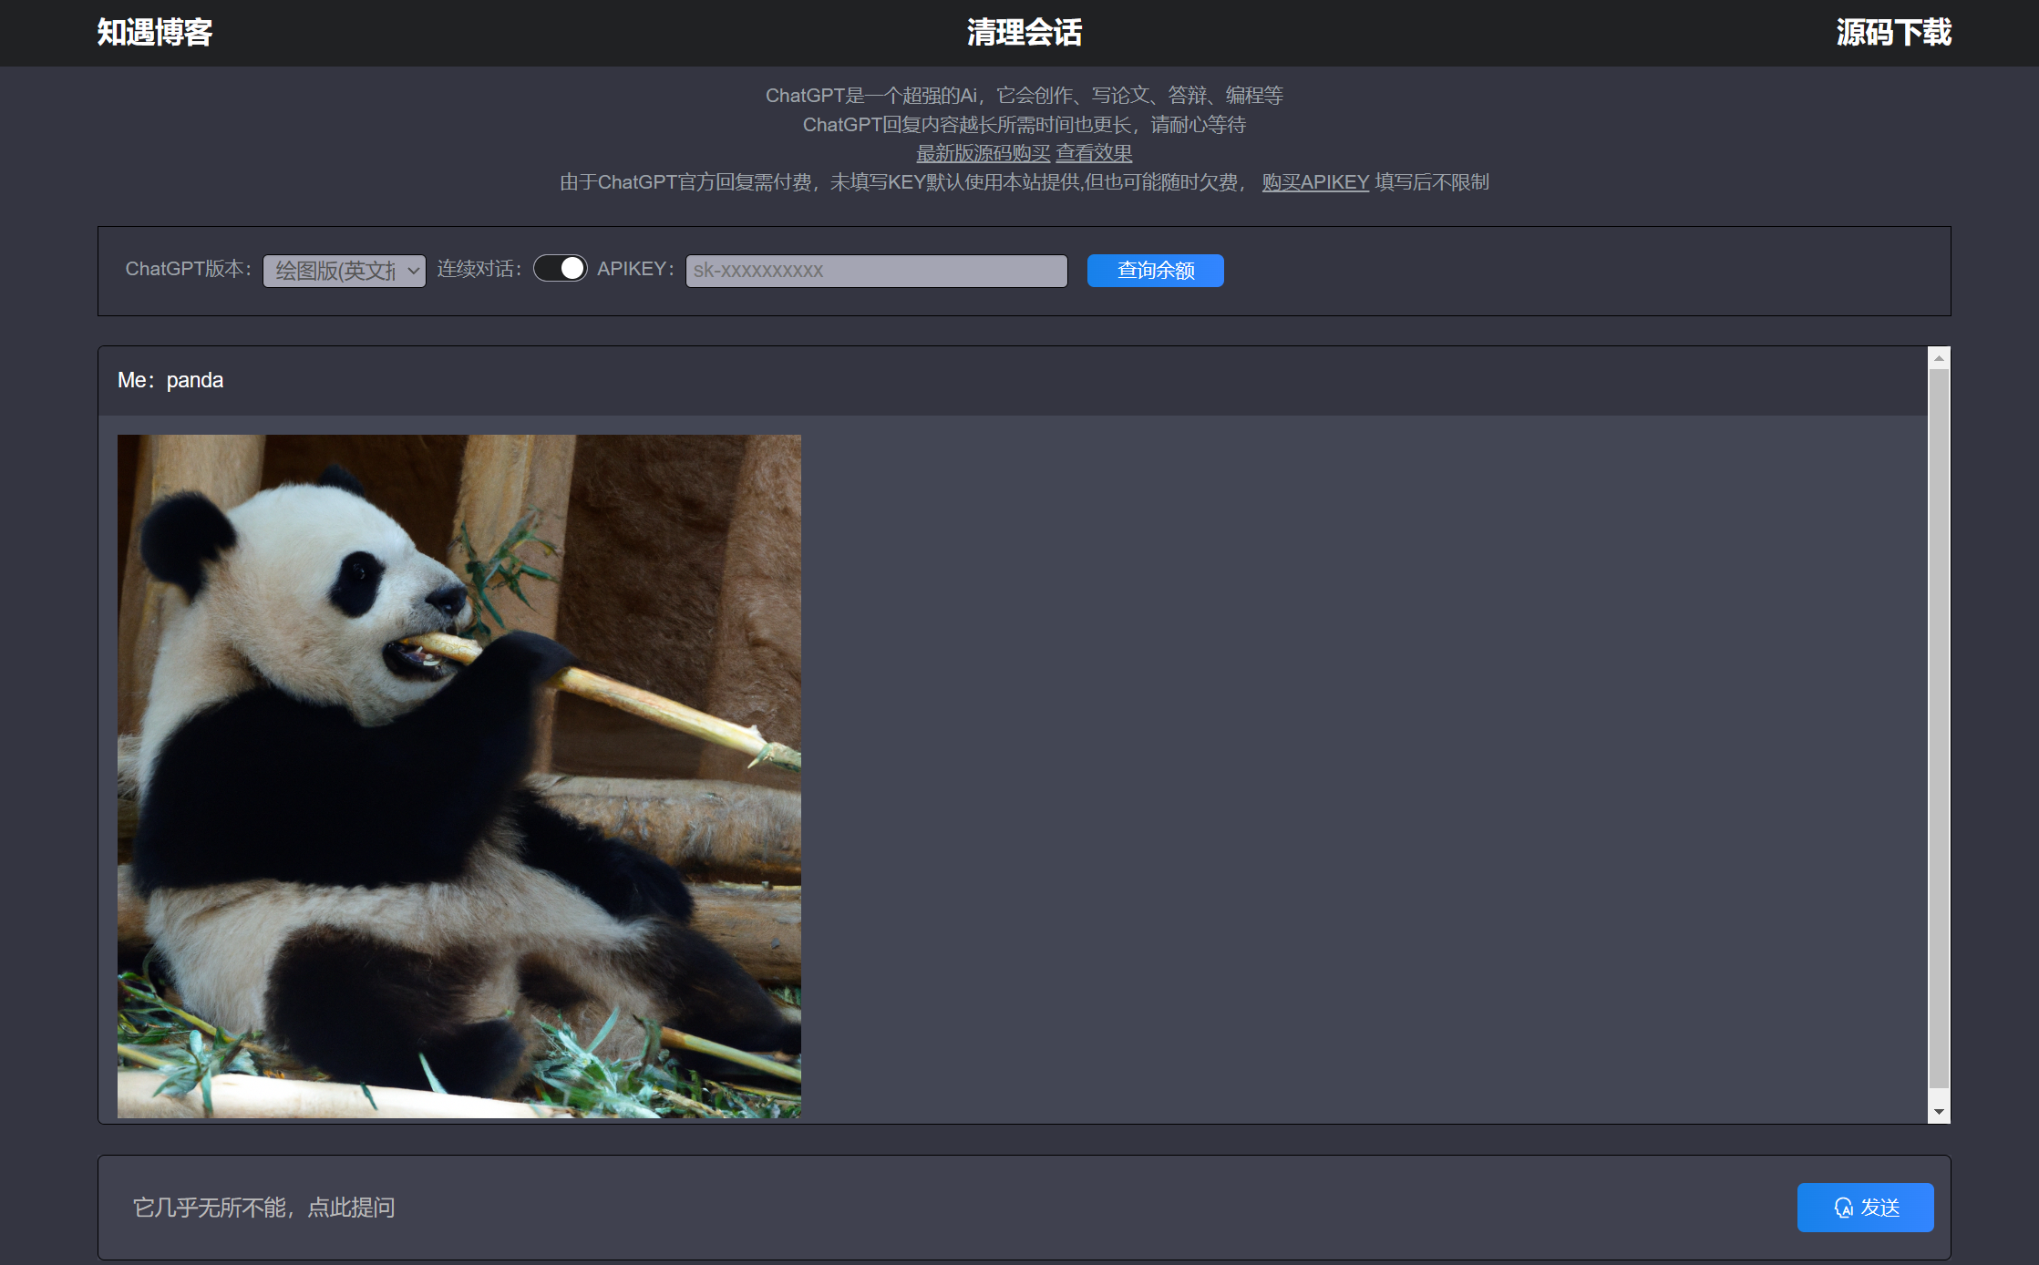2039x1265 pixels.
Task: Open the 最新版源码购买 link
Action: (x=983, y=153)
